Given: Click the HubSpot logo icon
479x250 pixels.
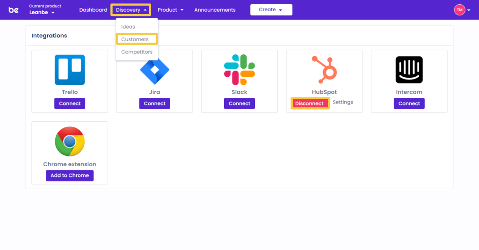Looking at the screenshot, I should (324, 70).
